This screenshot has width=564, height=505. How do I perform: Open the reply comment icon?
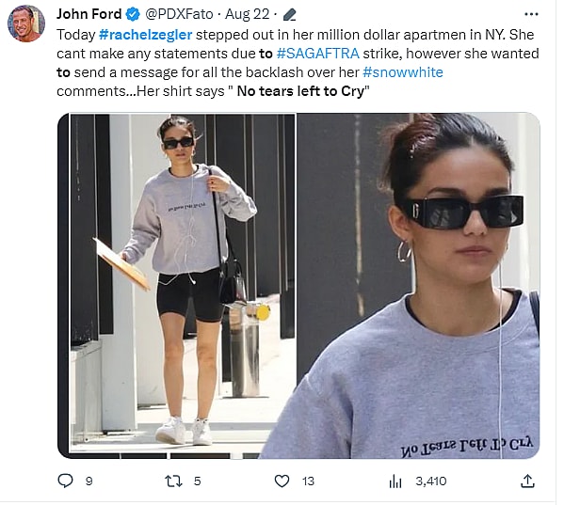[x=65, y=481]
